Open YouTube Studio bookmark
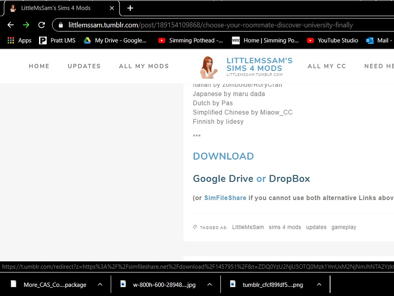 333,41
